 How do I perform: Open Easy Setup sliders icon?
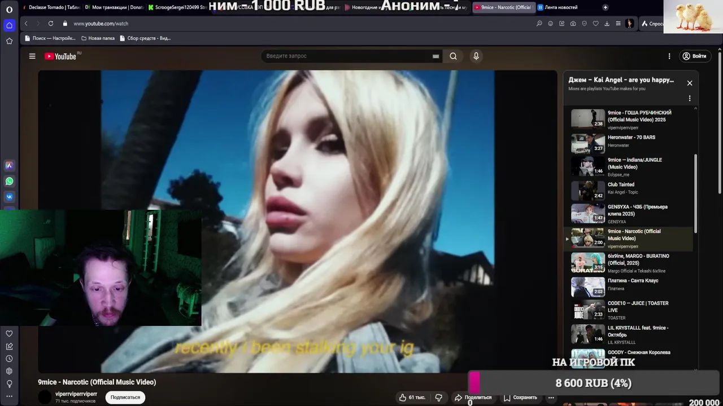pyautogui.click(x=618, y=24)
